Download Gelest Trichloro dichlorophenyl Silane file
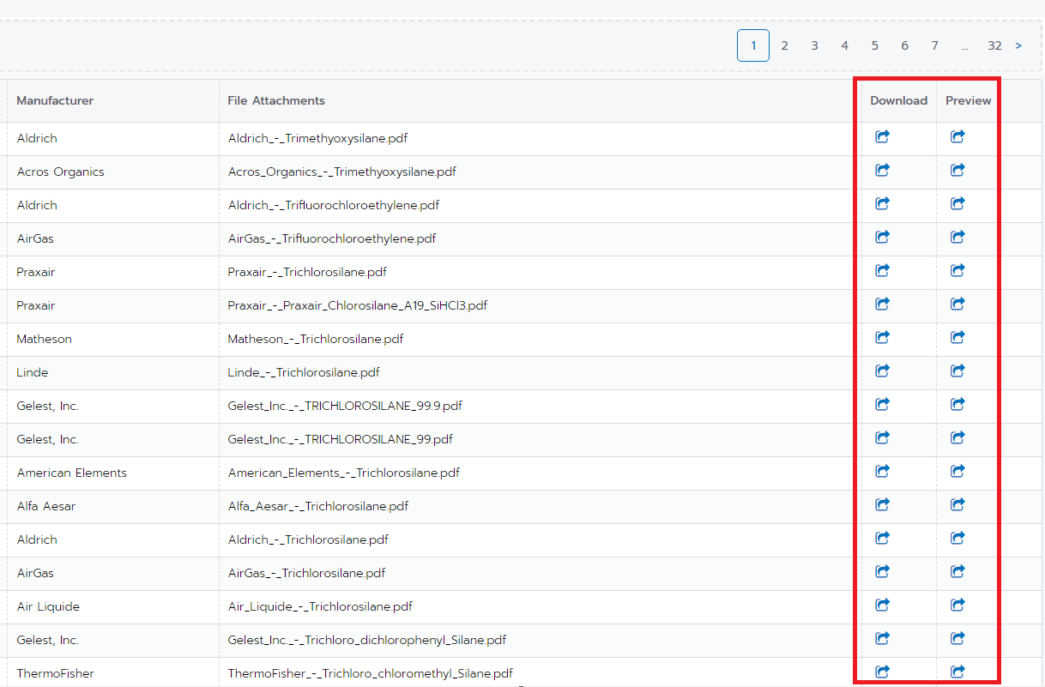1045x687 pixels. click(x=882, y=638)
